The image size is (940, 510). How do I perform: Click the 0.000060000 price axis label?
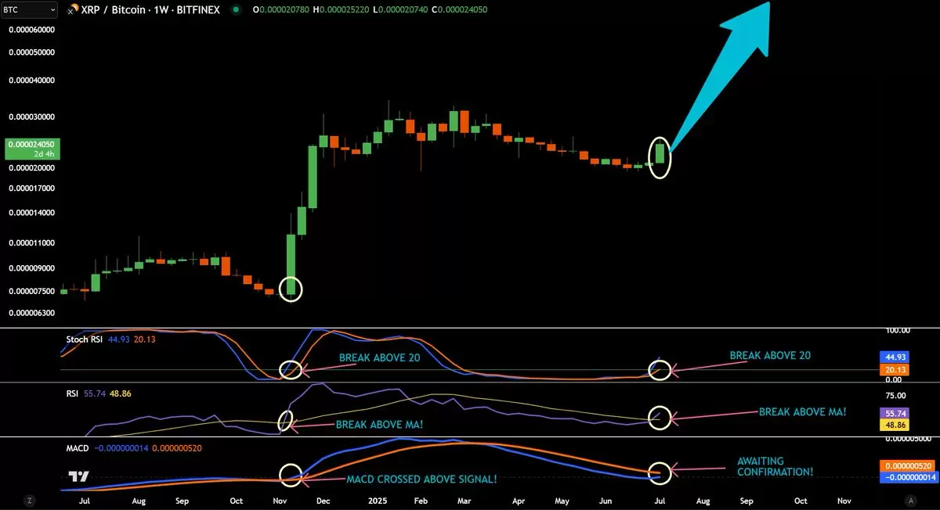pos(31,30)
